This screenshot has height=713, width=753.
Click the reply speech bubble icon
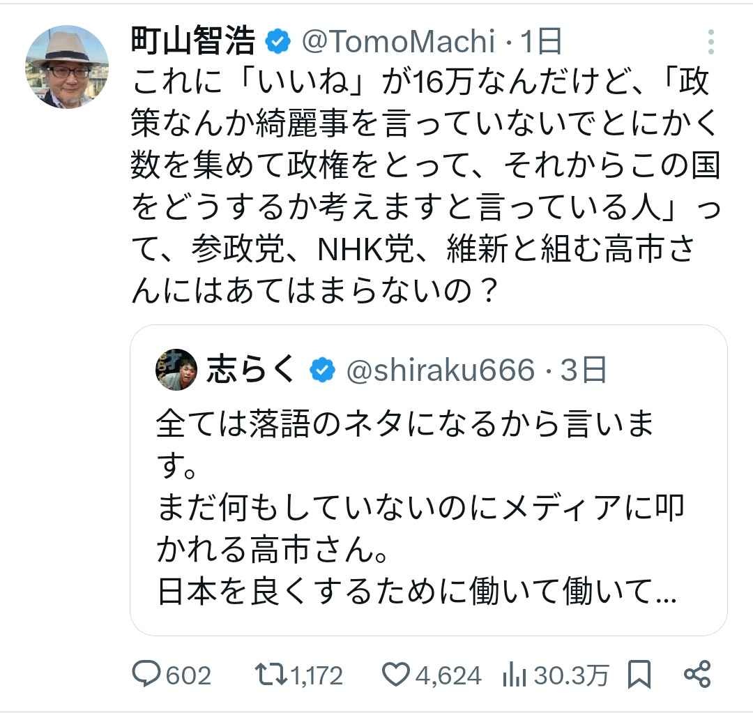[146, 675]
